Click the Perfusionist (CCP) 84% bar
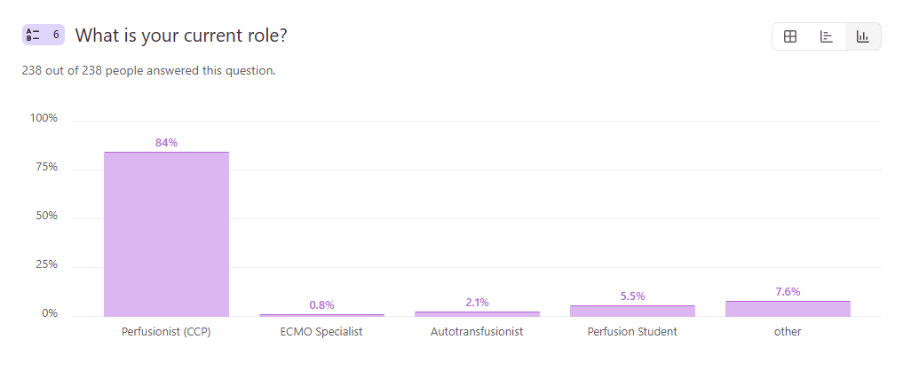 (166, 233)
